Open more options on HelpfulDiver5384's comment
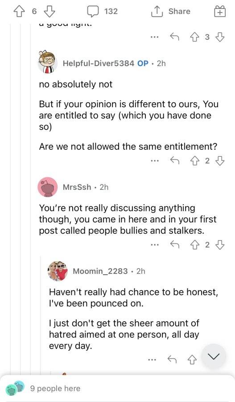Screen dimensions: 235x402 click(x=154, y=161)
